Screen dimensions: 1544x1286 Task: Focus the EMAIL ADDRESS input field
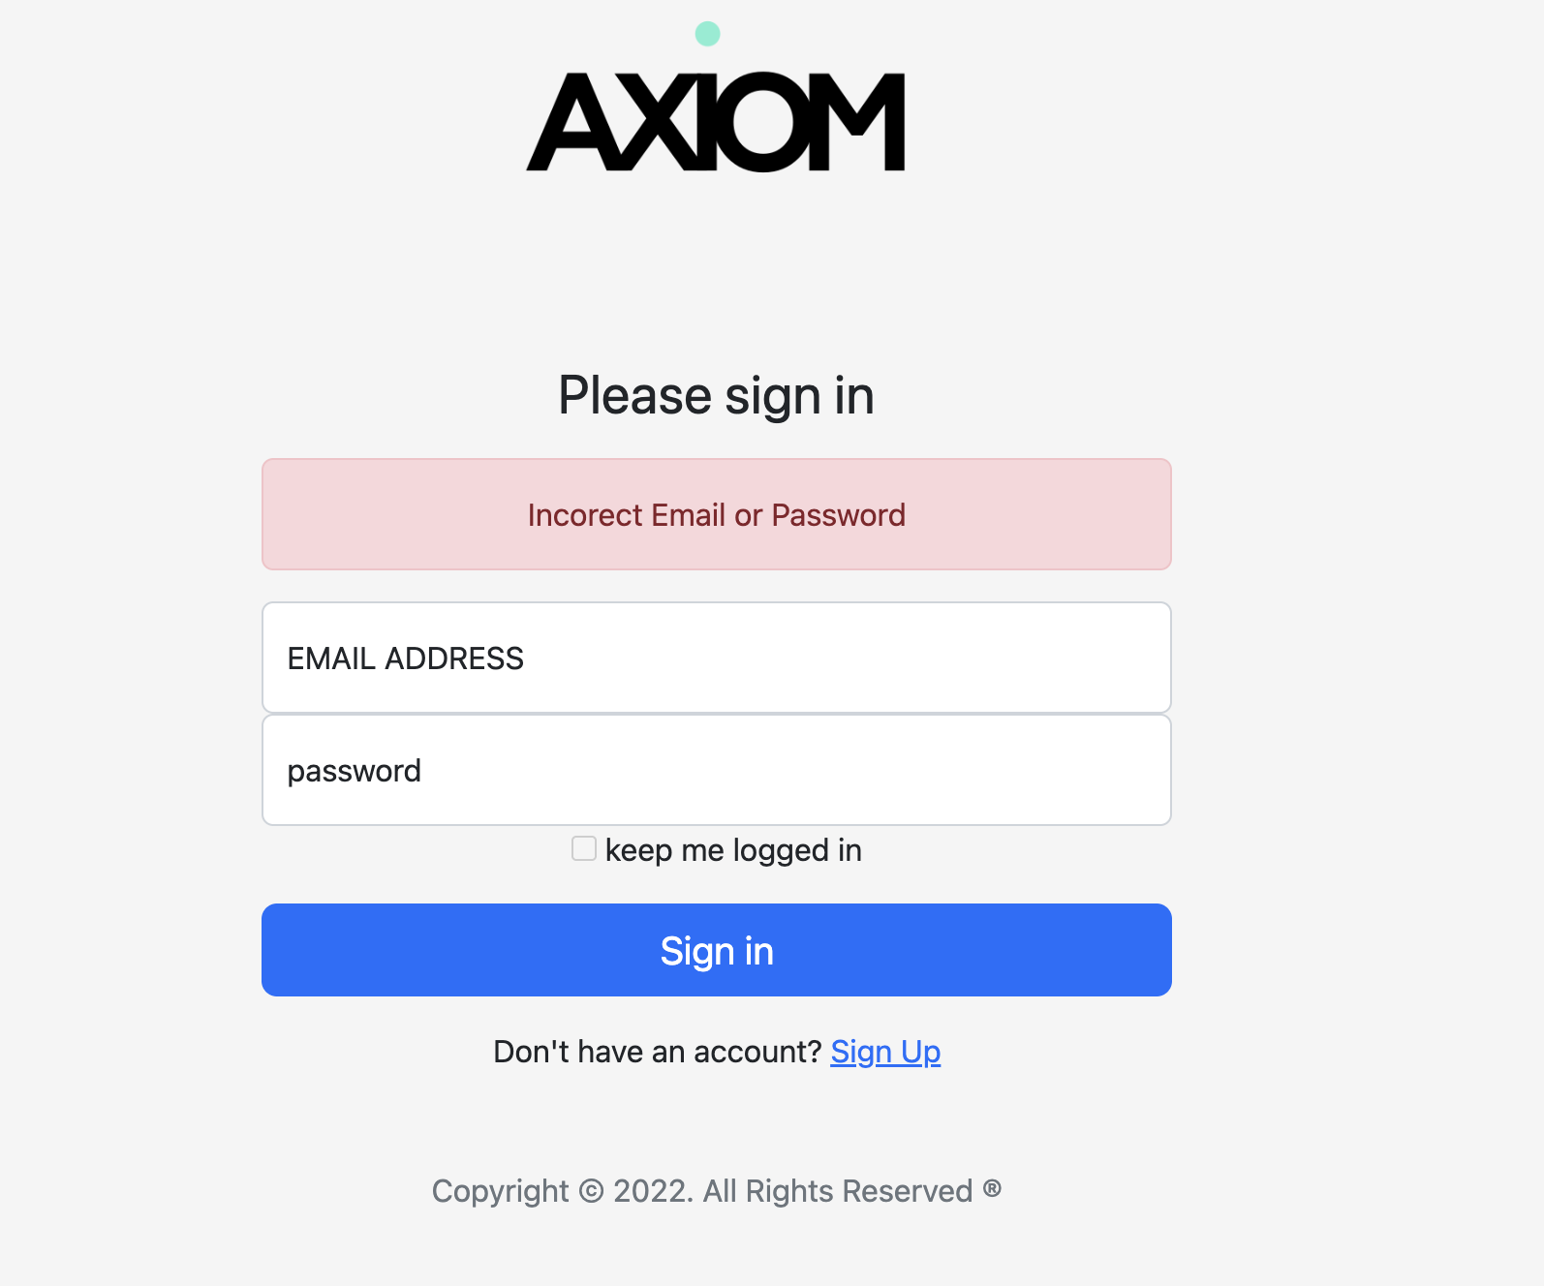point(717,658)
